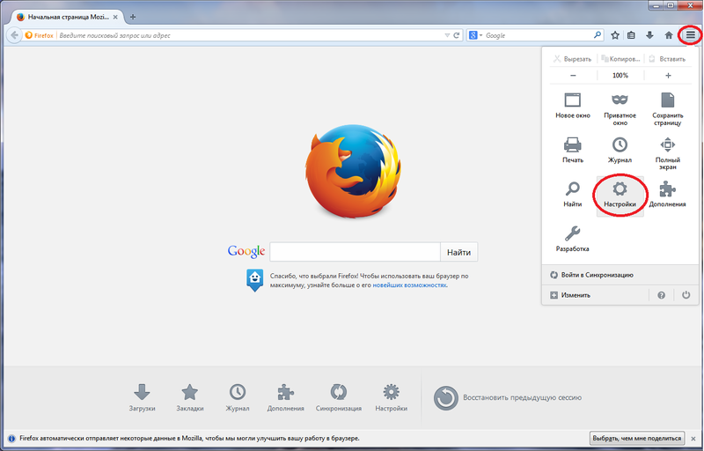Open Sync (Синхронизация) at page bottom
This screenshot has height=451, width=704.
point(339,398)
